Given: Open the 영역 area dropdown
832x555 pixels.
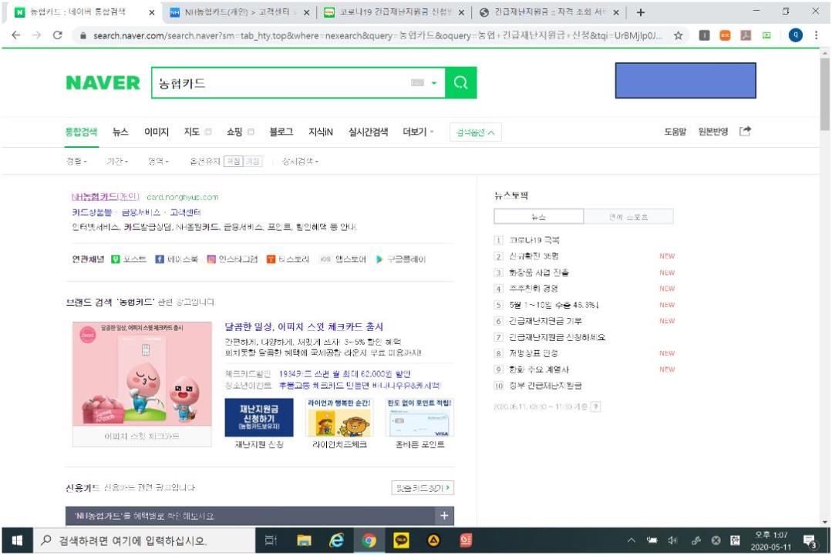Looking at the screenshot, I should tap(158, 161).
